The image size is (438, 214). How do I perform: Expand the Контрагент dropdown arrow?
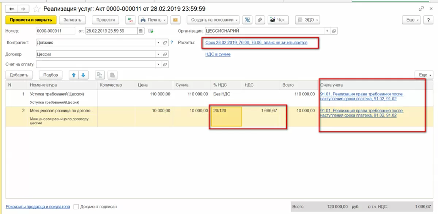(158, 43)
